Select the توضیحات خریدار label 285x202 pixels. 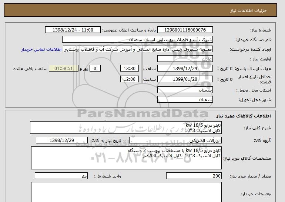(x=256, y=194)
